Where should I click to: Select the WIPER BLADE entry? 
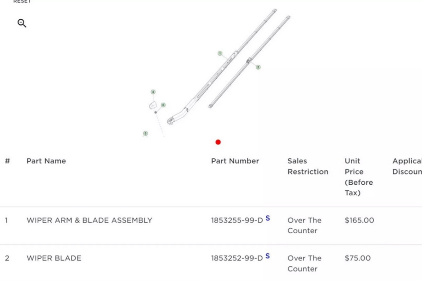(54, 258)
